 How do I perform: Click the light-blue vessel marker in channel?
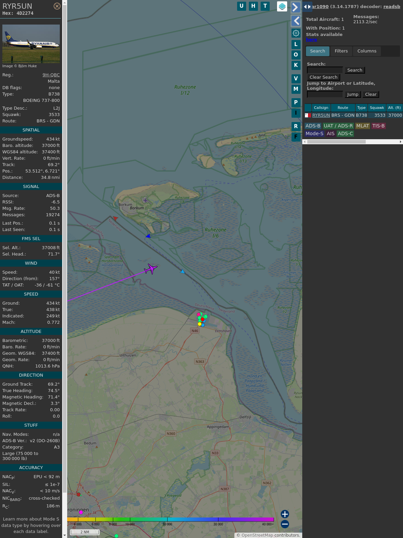click(182, 271)
